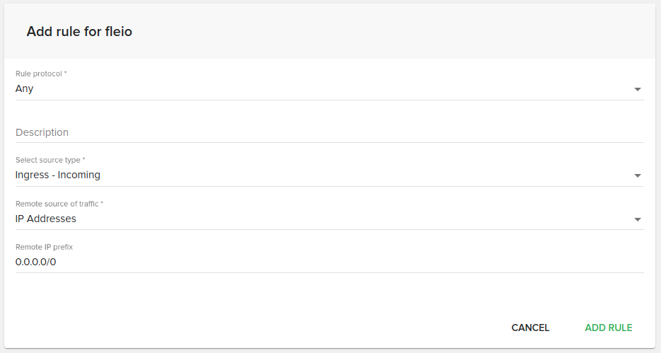Expand the Remote source of traffic arrow
This screenshot has width=661, height=353.
pos(637,219)
